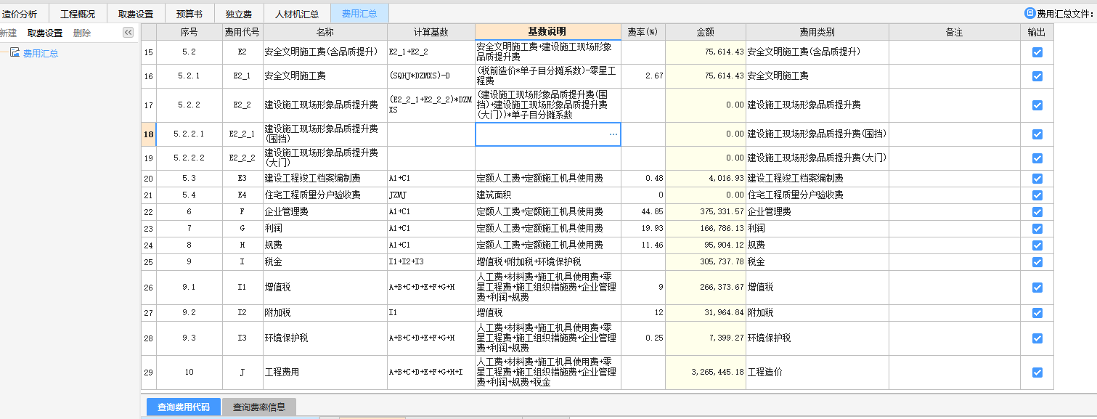Toggle 输出 checkbox for 税金 row
The width and height of the screenshot is (1097, 419).
point(1037,261)
